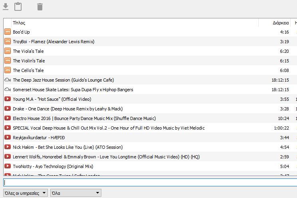Click duration 10:24 of Electro House 2016
Image resolution: width=297 pixels, height=198 pixels.
(283, 118)
